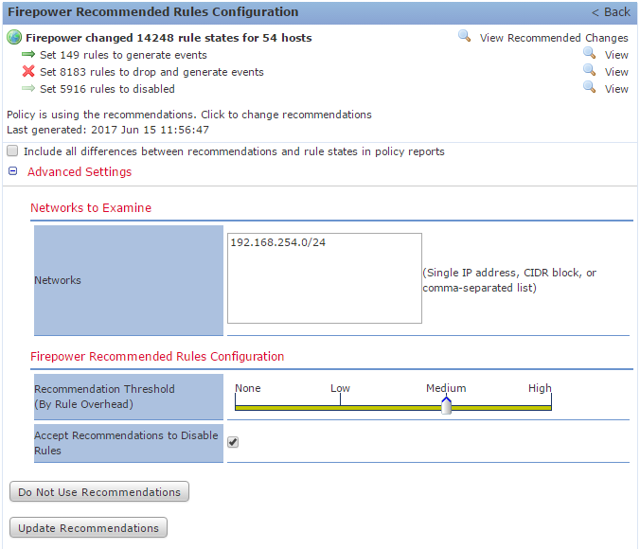Check Include all differences in policy reports
The width and height of the screenshot is (640, 549).
click(x=12, y=151)
